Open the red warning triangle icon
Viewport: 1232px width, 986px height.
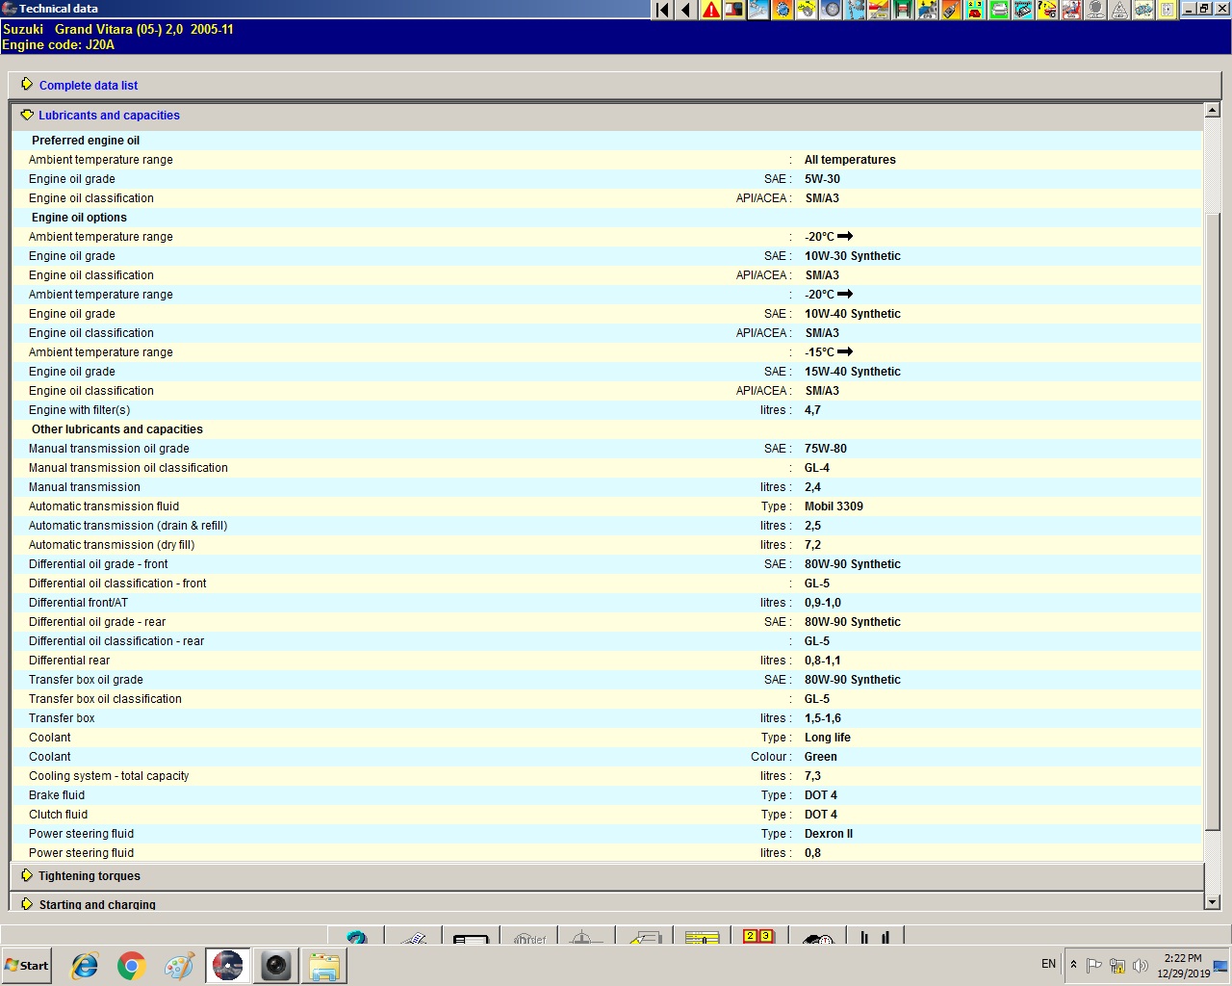click(x=710, y=10)
